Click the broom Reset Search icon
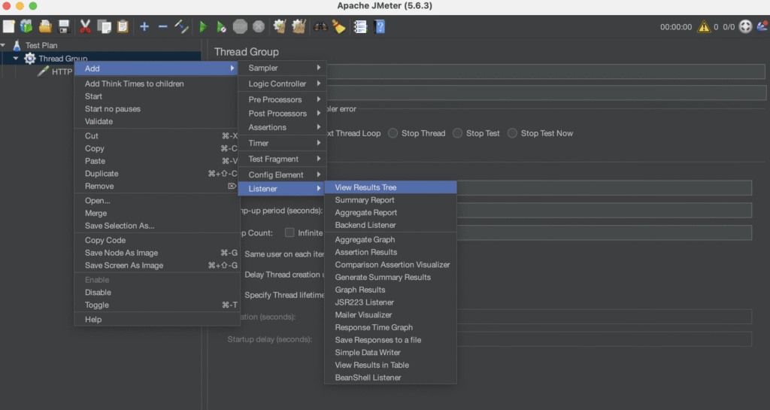 click(338, 27)
